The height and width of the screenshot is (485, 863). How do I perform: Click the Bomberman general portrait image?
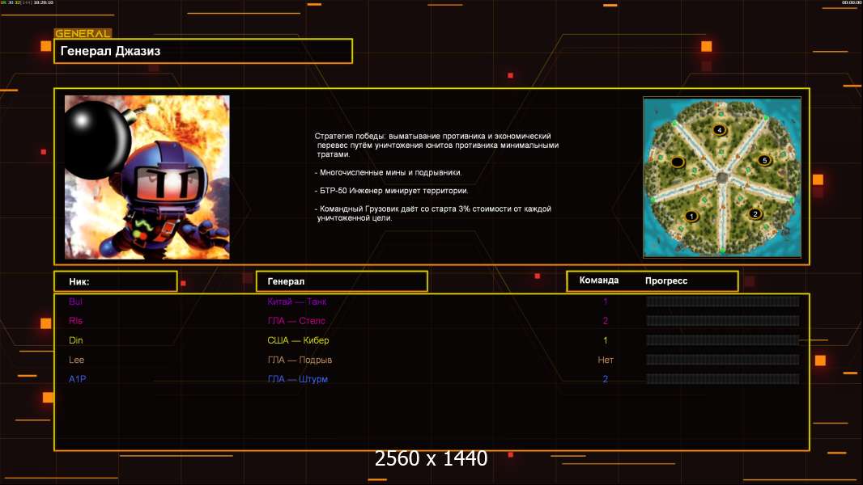(x=147, y=177)
